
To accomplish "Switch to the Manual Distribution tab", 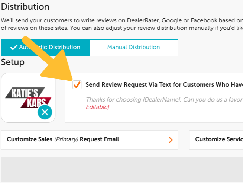I will pos(133,47).
